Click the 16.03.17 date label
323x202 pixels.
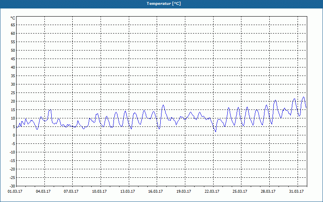click(155, 191)
